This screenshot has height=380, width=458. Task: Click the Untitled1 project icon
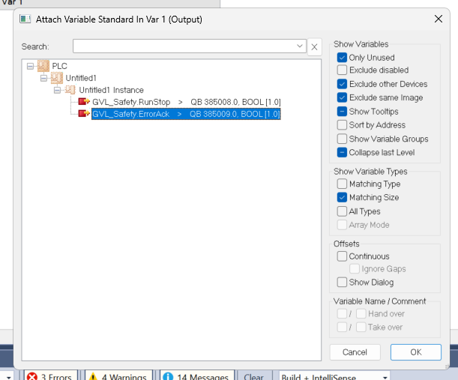click(57, 78)
